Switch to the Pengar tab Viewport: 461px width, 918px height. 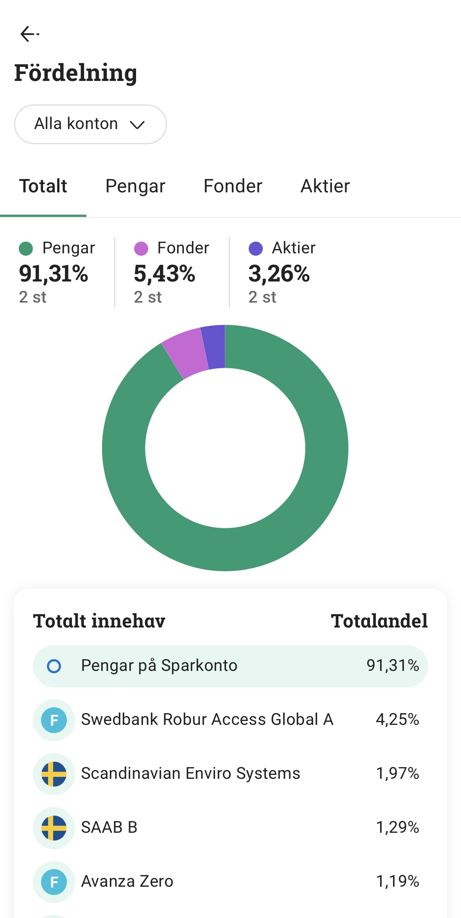[135, 186]
